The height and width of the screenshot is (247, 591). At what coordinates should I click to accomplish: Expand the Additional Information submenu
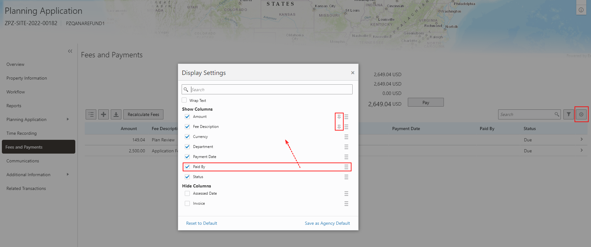(68, 175)
